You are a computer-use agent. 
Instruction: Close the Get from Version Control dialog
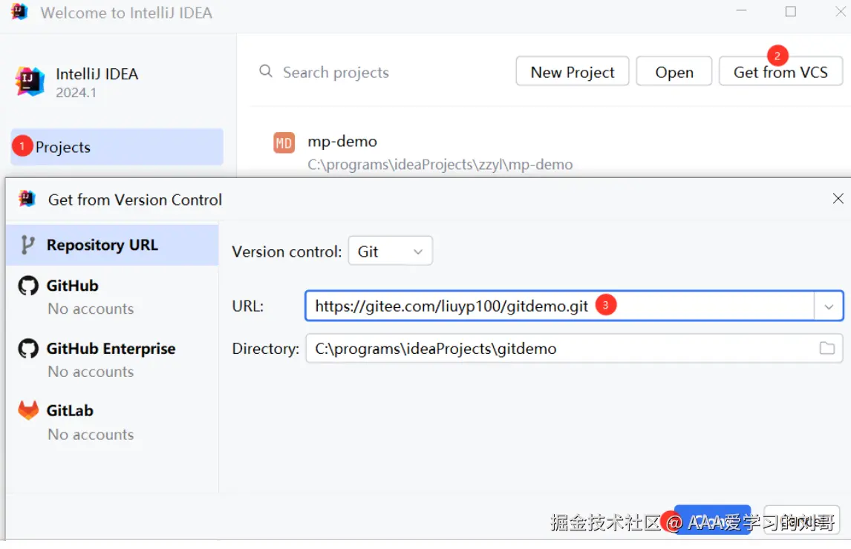[838, 199]
